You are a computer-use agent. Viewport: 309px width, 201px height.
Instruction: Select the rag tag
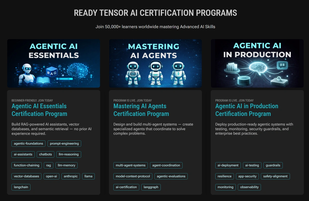click(x=49, y=165)
